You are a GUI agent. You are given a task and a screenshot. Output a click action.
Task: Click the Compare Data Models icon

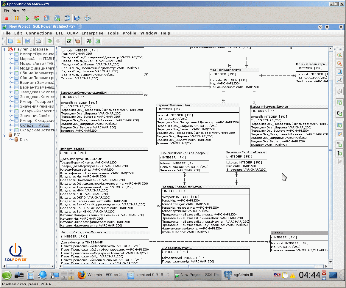tap(89, 41)
